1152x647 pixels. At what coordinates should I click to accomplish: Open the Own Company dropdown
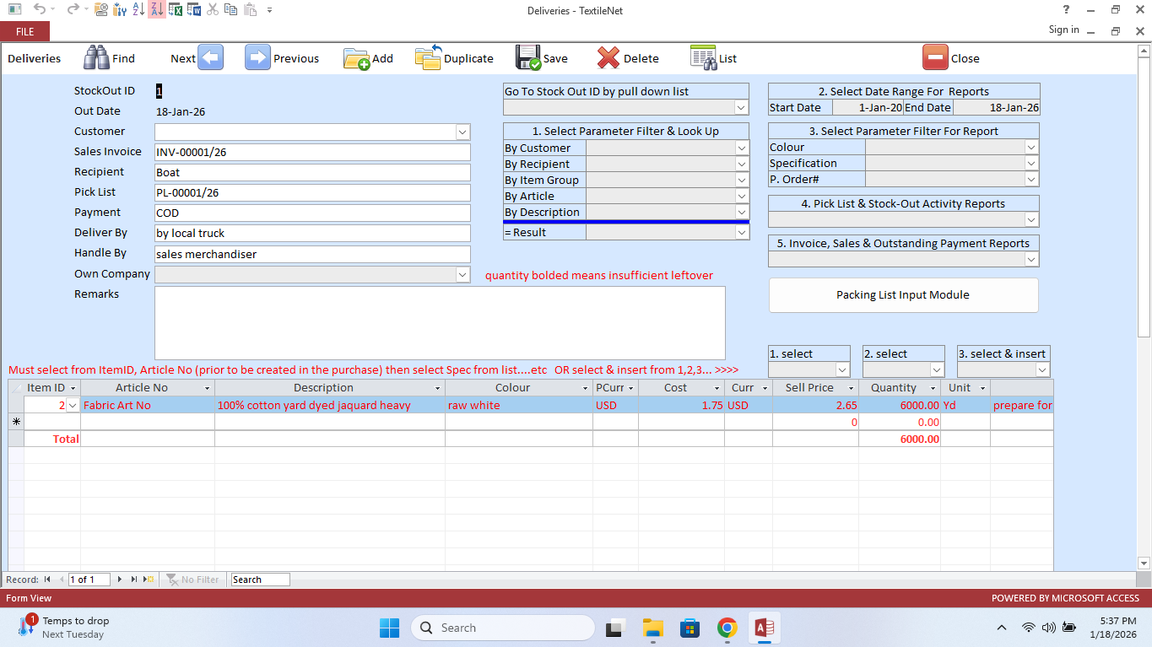coord(462,274)
